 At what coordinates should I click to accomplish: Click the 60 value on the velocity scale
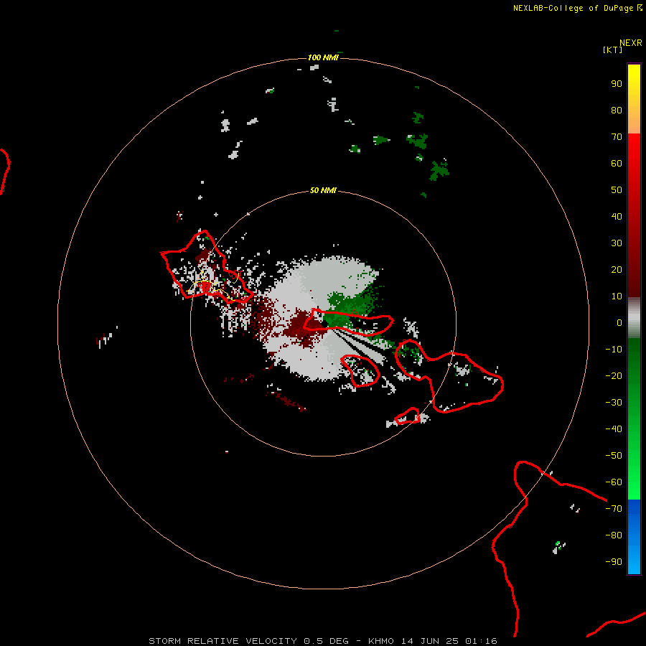[x=617, y=164]
